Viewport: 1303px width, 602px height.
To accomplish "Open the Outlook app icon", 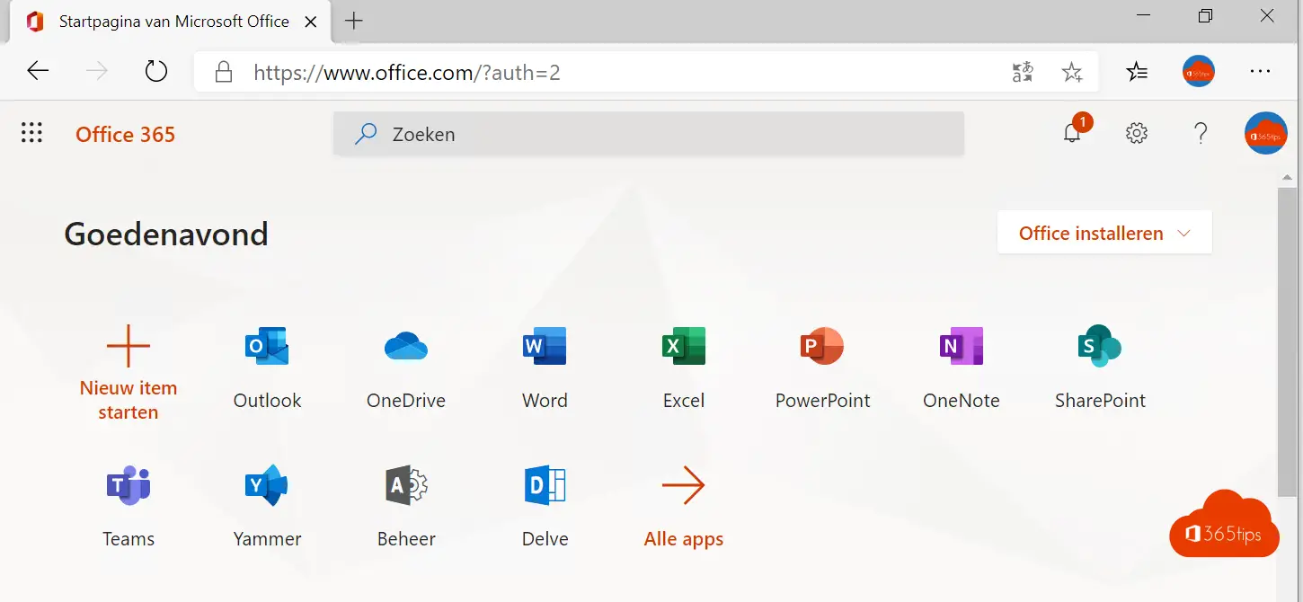I will 267,347.
